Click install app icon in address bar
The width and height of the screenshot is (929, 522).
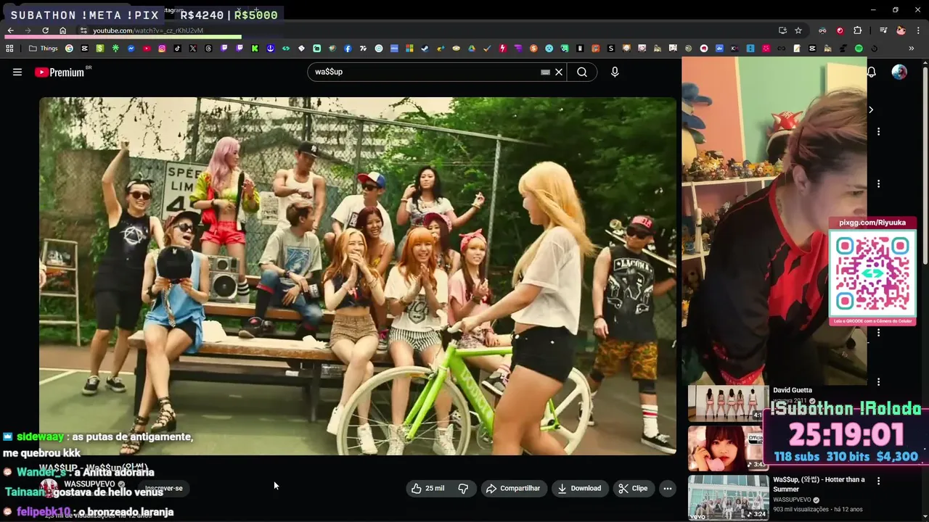pos(782,30)
